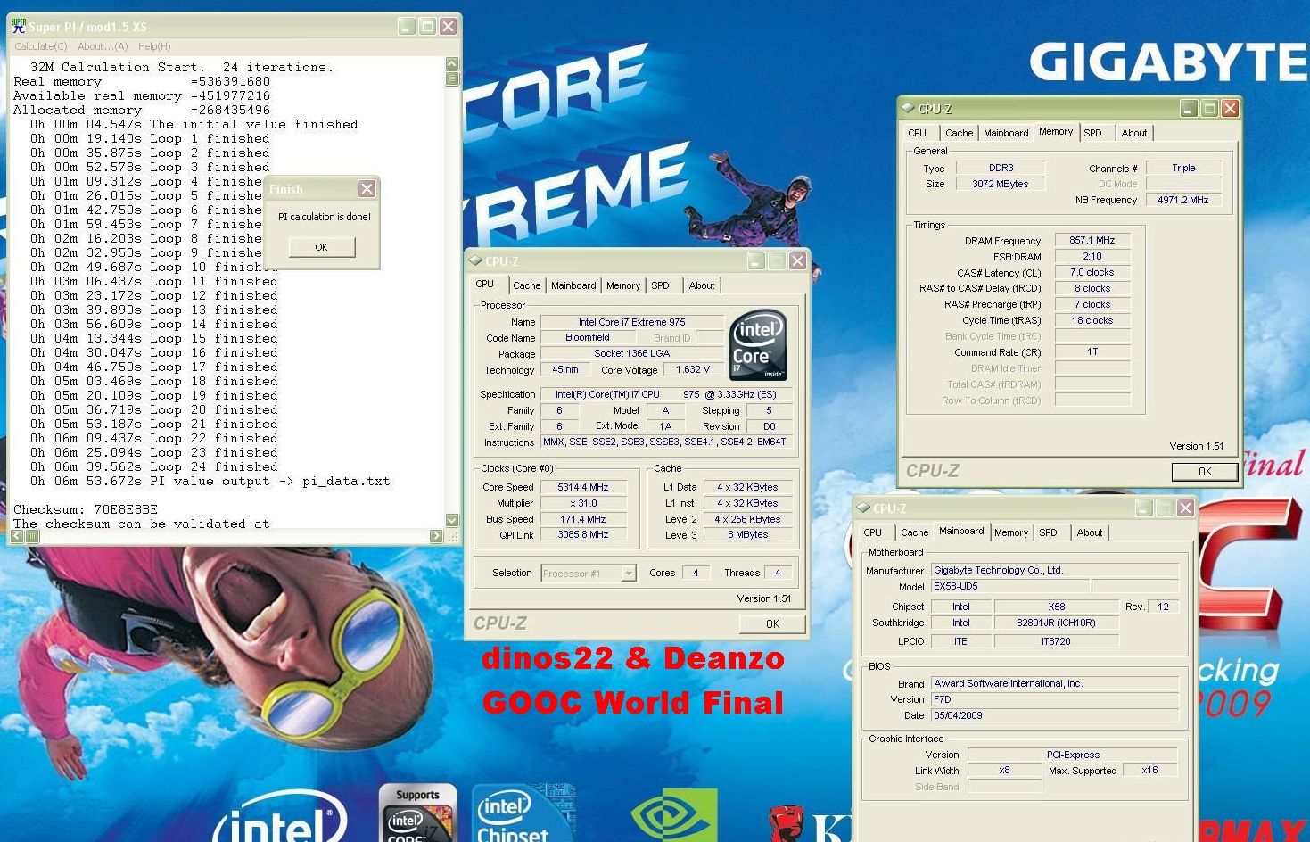Click the CPU-Z icon in the Mainboard window title bar
Image resolution: width=1310 pixels, height=842 pixels.
863,508
